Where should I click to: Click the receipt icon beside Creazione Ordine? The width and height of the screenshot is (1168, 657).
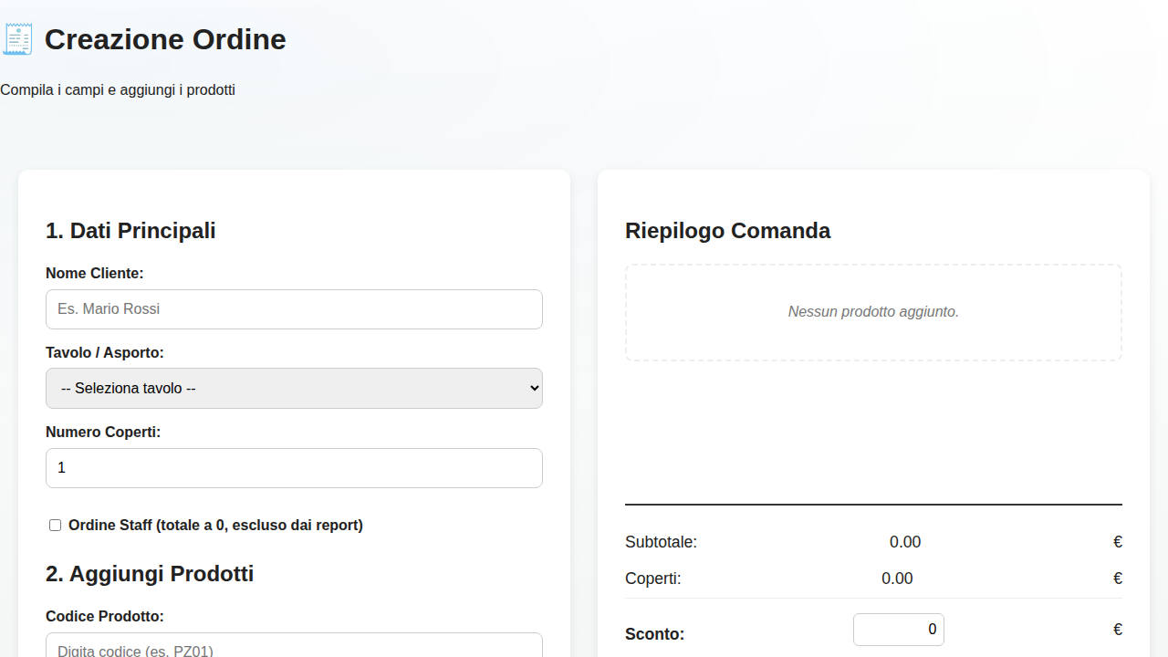(18, 40)
